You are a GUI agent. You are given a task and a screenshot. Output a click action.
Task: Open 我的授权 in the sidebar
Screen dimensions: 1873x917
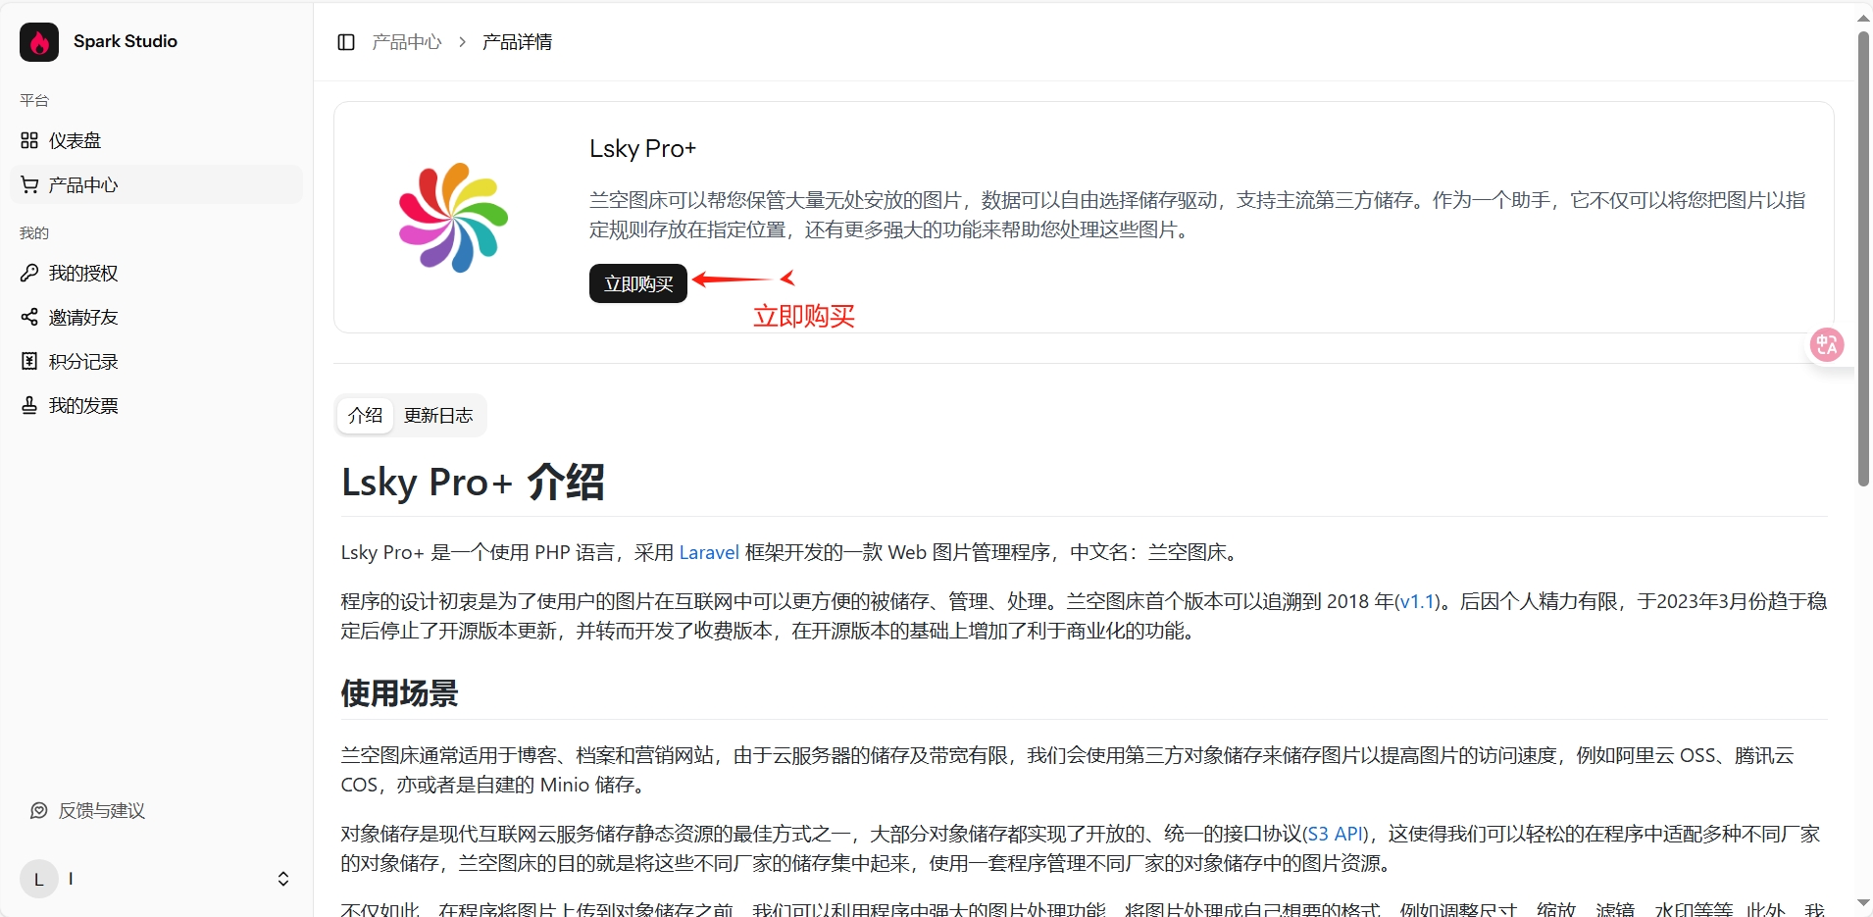point(157,273)
